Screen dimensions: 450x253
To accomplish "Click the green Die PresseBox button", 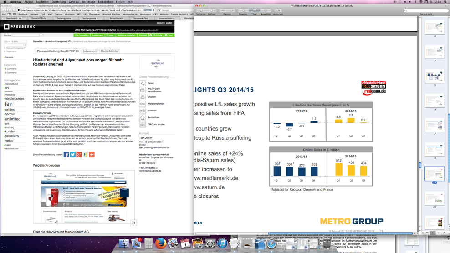I will click(82, 35).
